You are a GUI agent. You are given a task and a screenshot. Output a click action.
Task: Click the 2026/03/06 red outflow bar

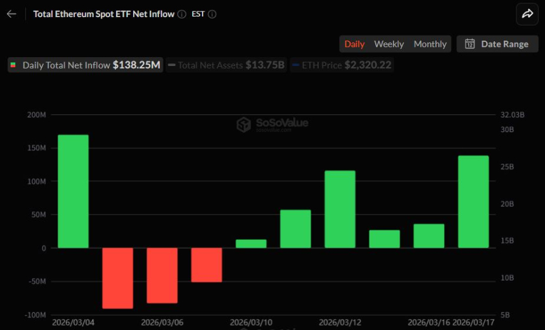[162, 275]
